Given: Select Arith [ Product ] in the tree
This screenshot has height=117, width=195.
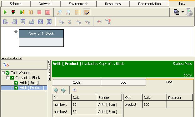Looking at the screenshot, I should 32,88.
